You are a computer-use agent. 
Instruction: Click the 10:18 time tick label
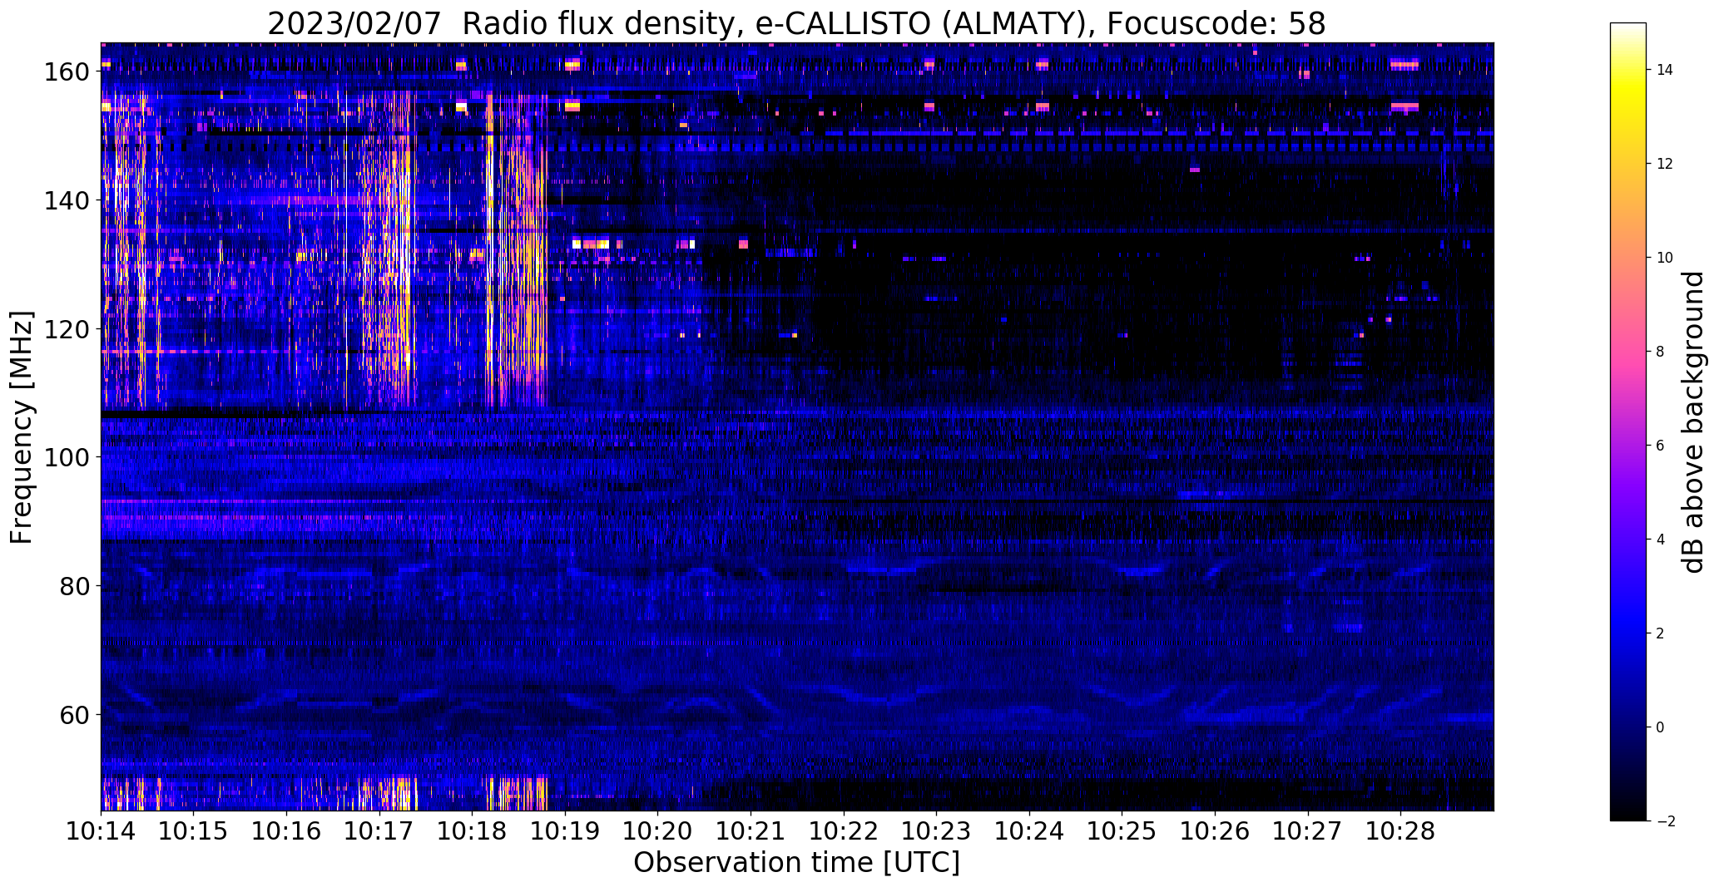click(472, 831)
